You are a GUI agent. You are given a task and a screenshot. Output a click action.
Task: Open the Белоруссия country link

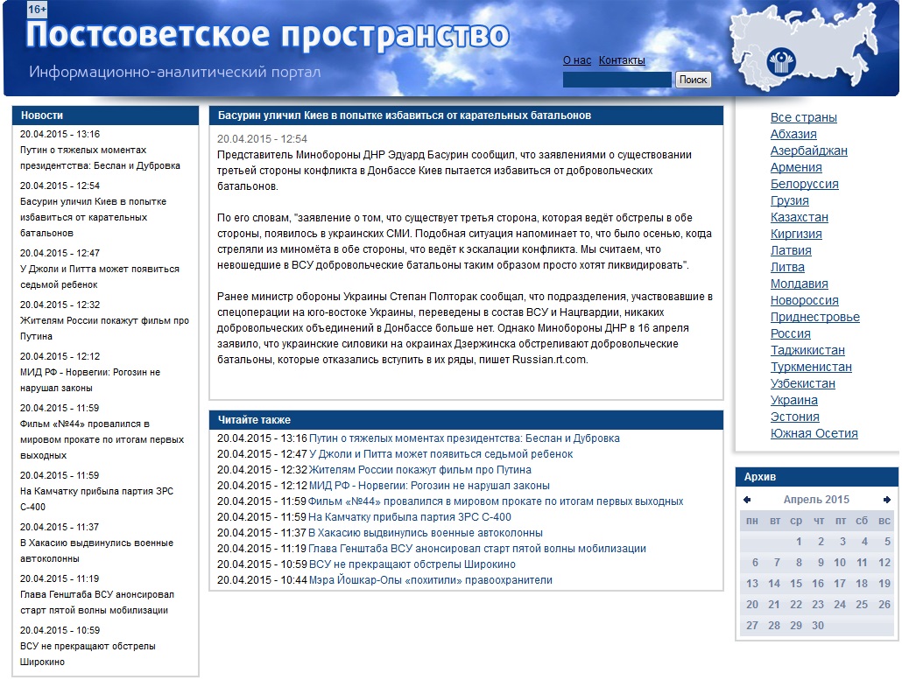[804, 184]
